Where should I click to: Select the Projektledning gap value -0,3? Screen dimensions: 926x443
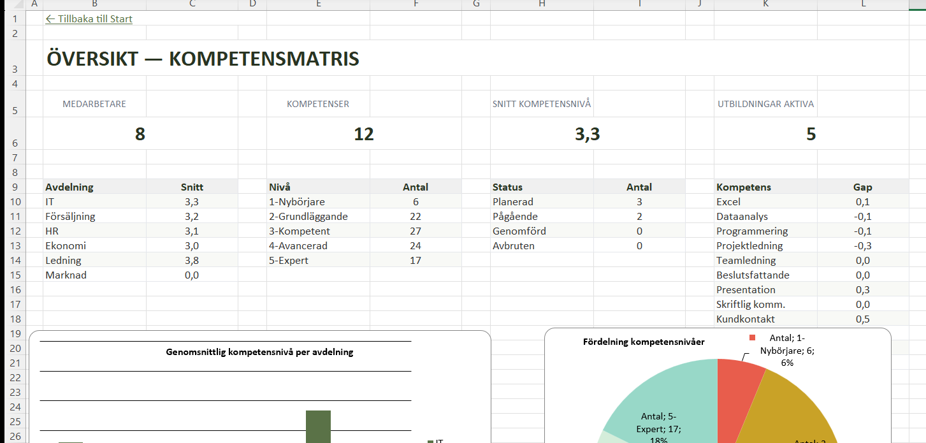[x=862, y=246]
